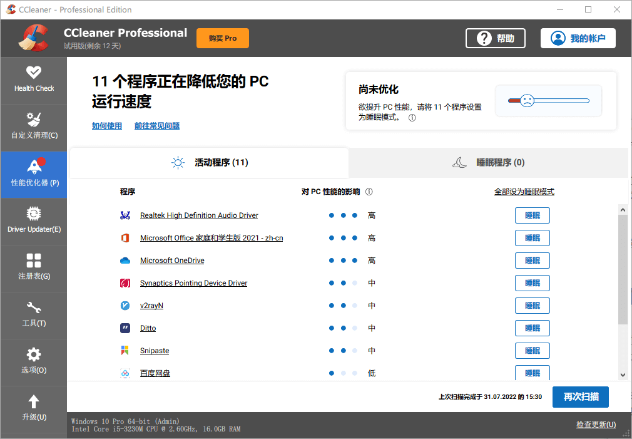This screenshot has height=439, width=632.
Task: Click the 百度网盘 program icon
Action: coord(125,373)
